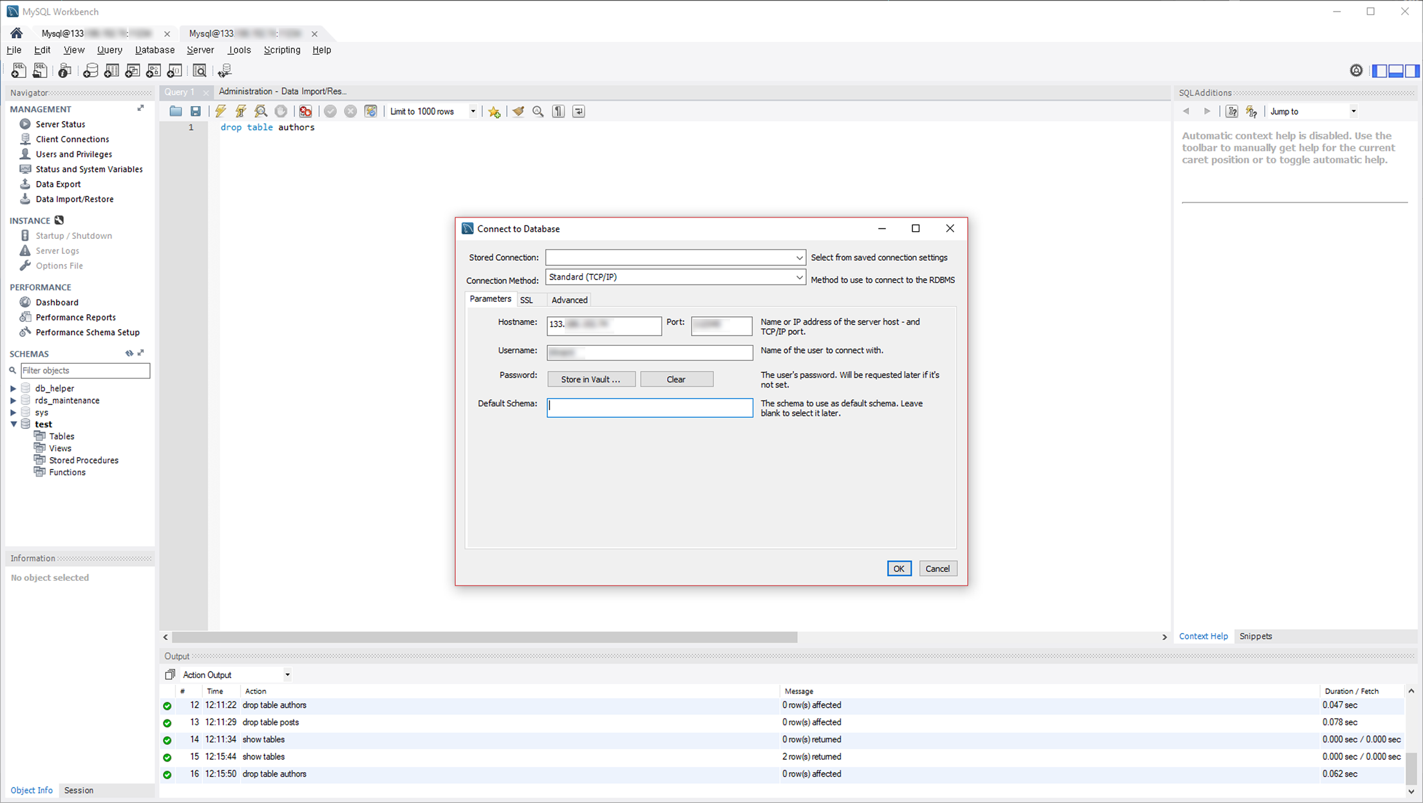The image size is (1423, 803).
Task: Beautify the query with broom icon
Action: coord(518,111)
